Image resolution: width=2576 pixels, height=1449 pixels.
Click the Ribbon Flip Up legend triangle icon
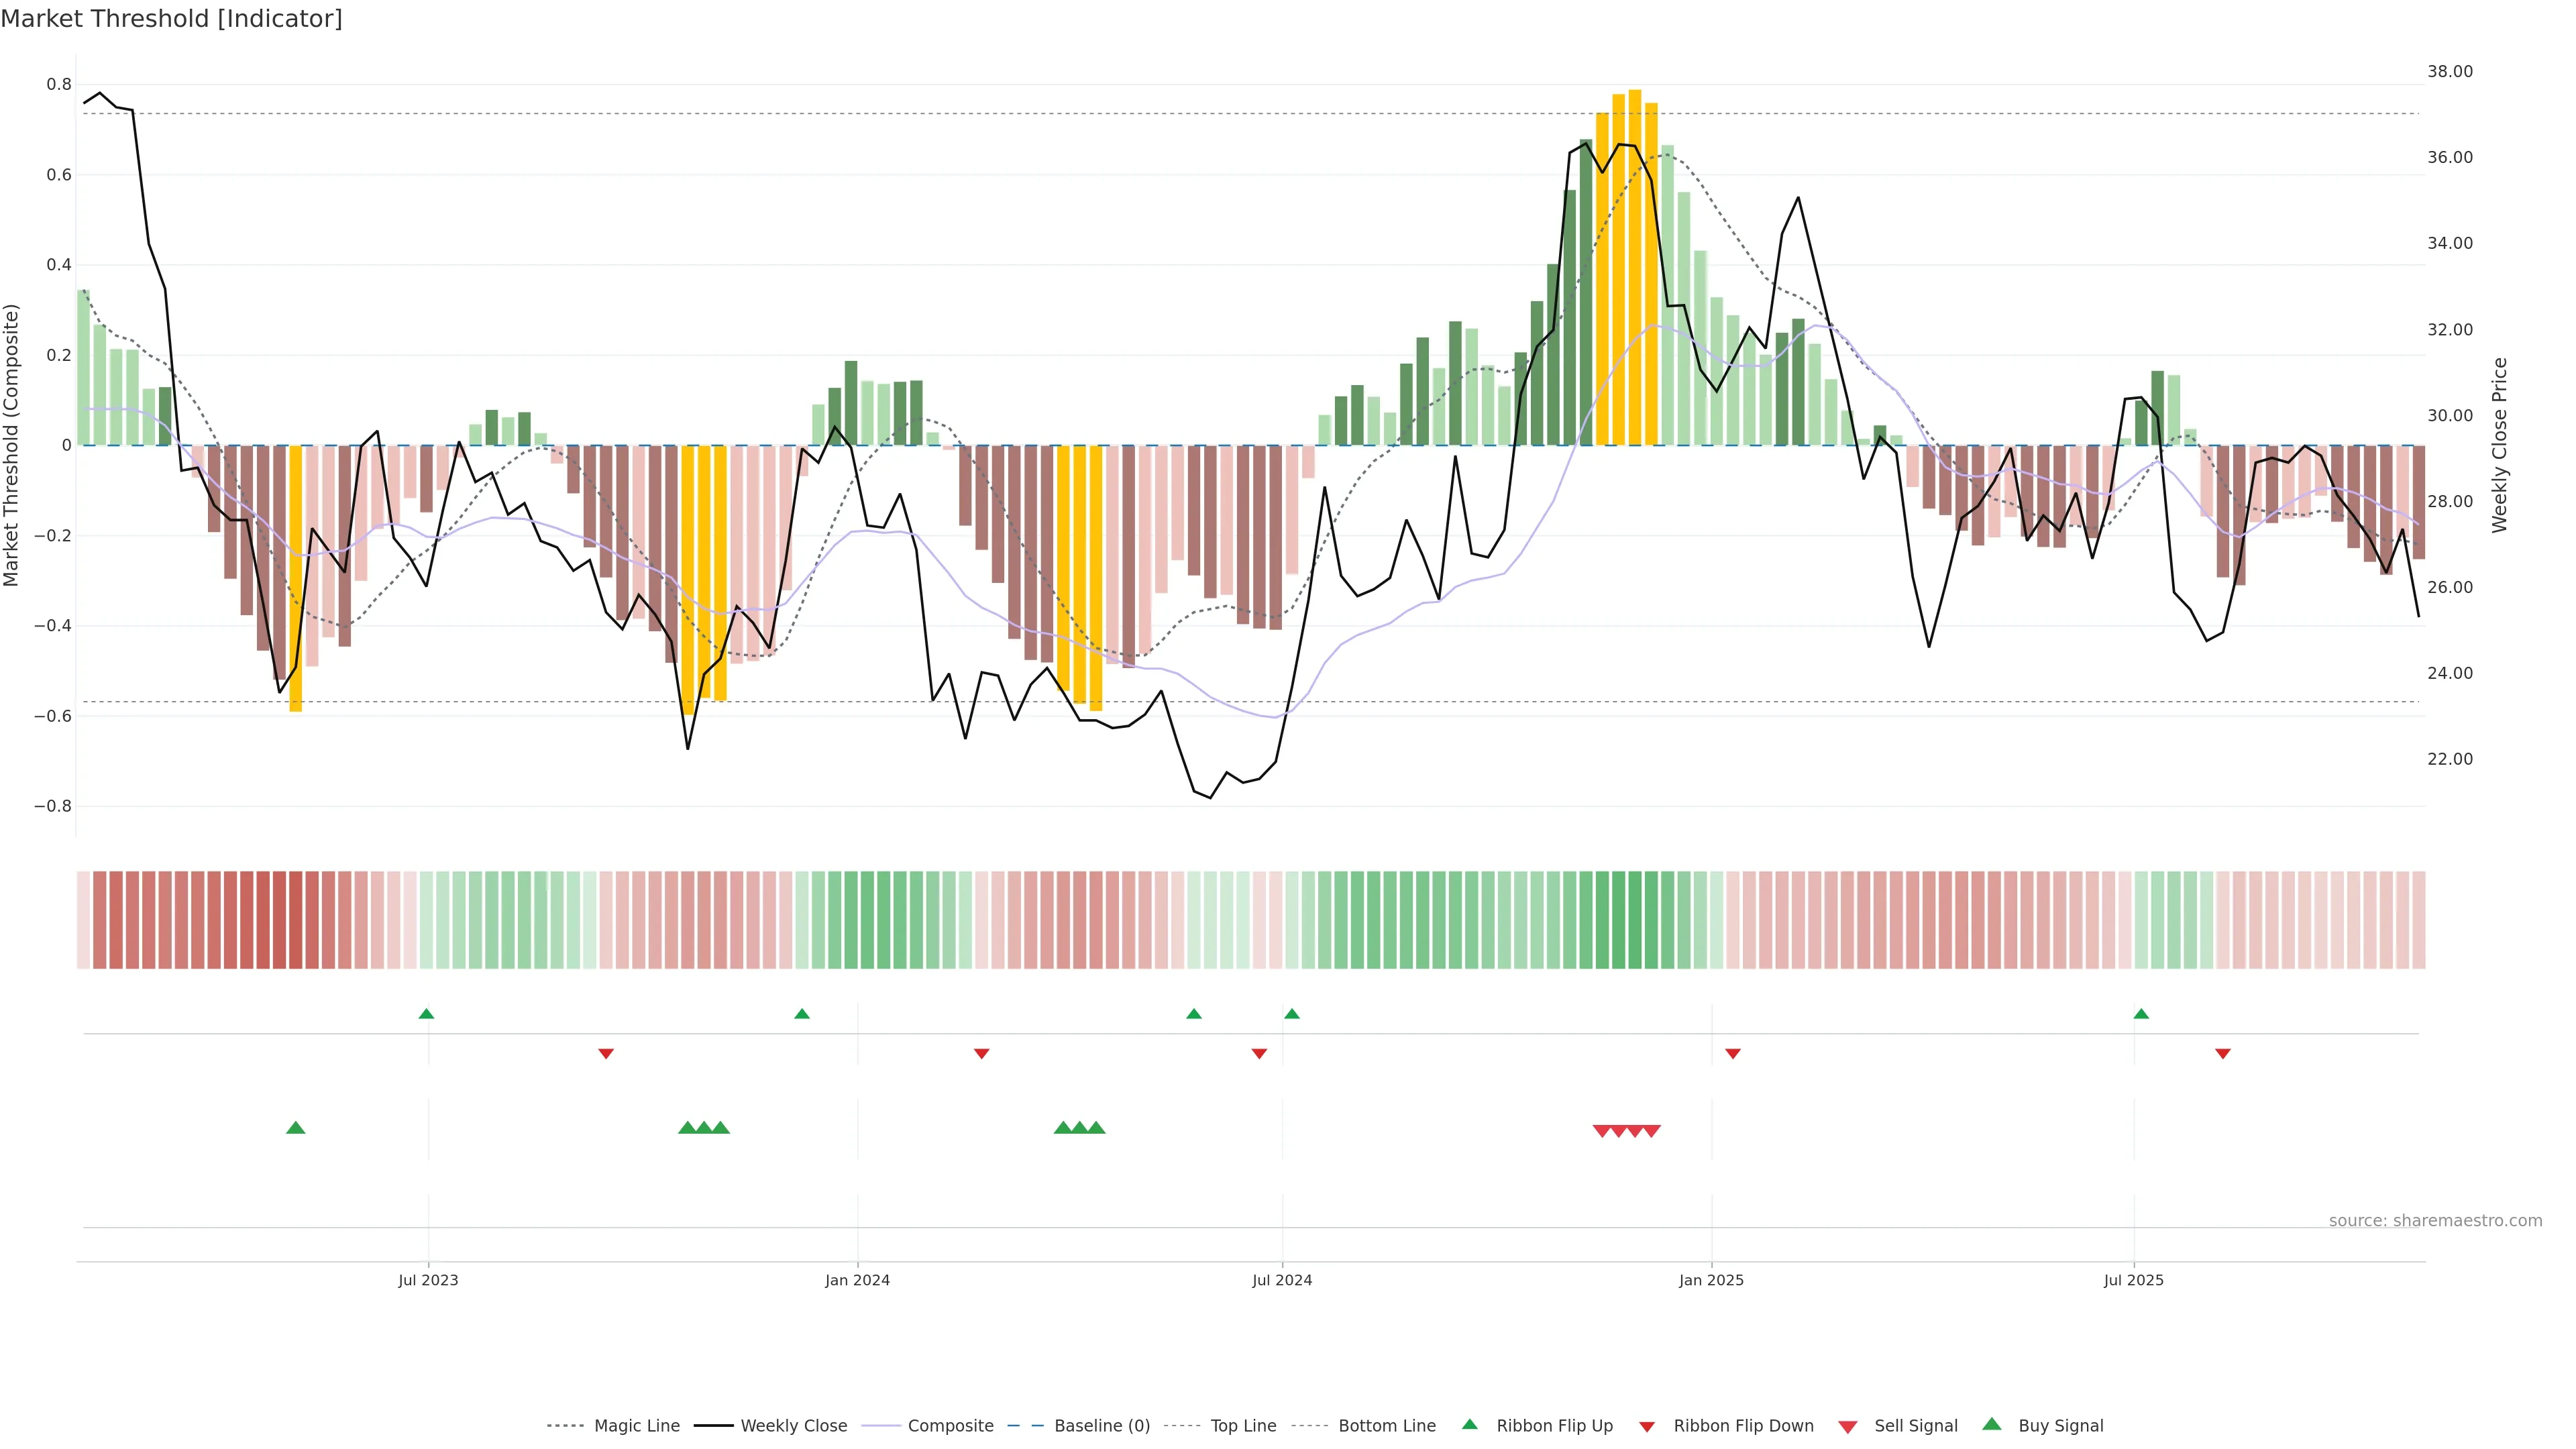point(1469,1424)
